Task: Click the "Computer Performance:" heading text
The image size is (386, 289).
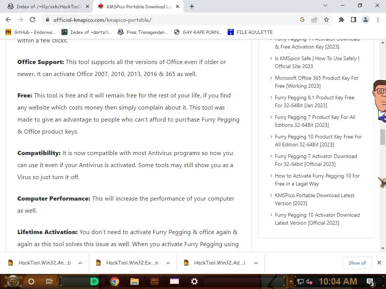Action: 54,199
